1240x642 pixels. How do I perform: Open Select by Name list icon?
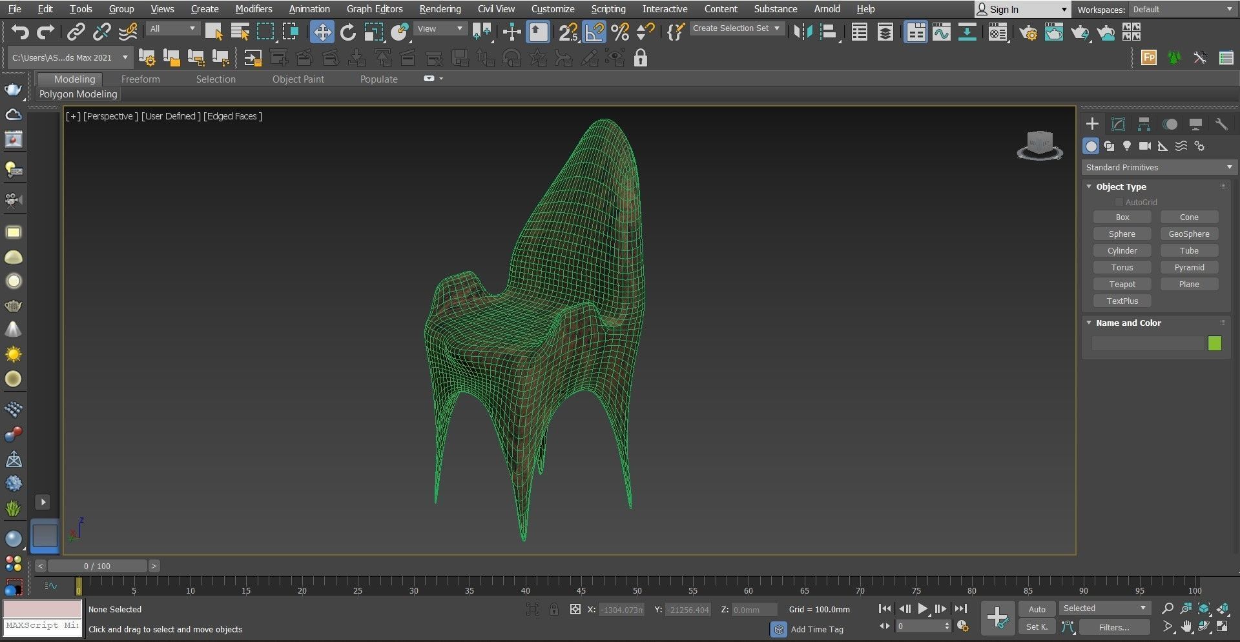click(x=240, y=32)
